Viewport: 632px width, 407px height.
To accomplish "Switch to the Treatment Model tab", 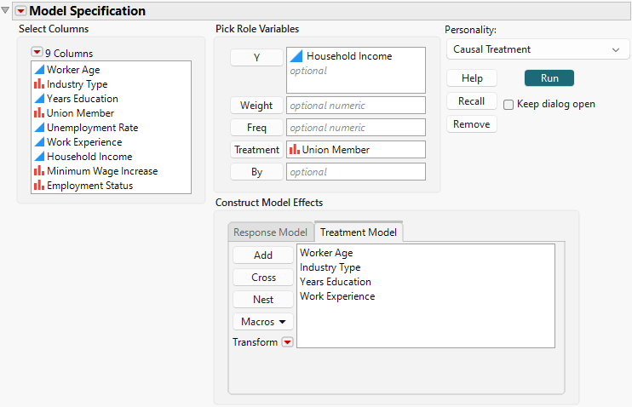I will tap(359, 232).
